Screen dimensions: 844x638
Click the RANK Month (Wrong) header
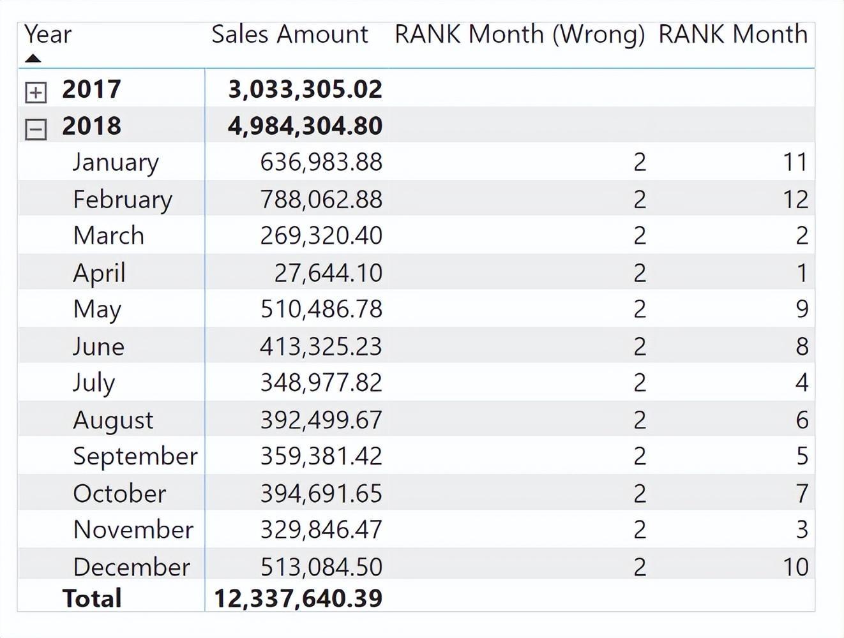(520, 34)
